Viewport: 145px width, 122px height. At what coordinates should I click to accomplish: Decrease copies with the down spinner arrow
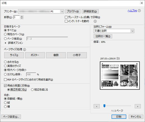22,18
